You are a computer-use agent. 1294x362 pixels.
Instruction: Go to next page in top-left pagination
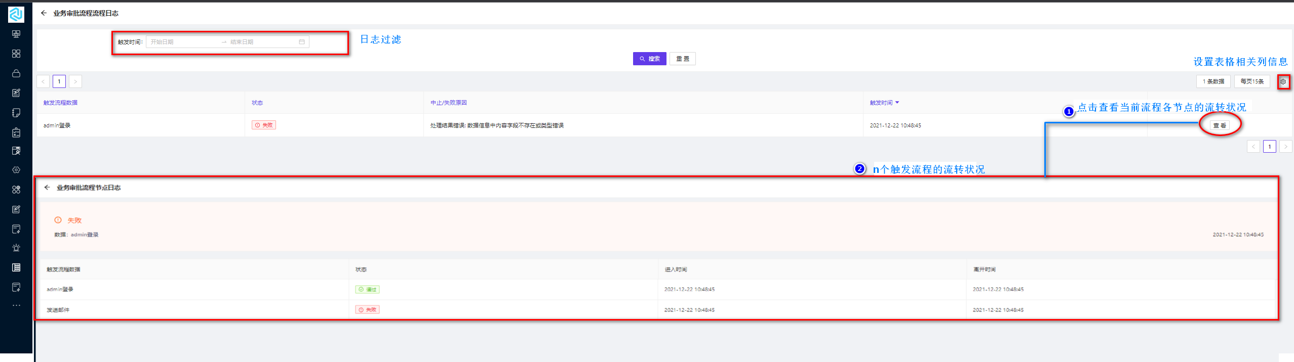[75, 81]
